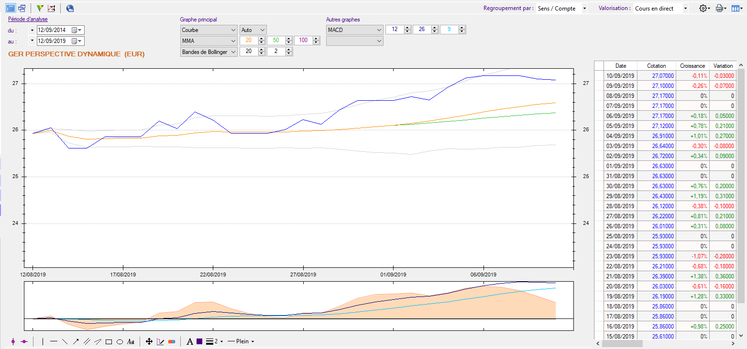The width and height of the screenshot is (747, 349).
Task: Add a text annotation with Aa tool
Action: [131, 341]
